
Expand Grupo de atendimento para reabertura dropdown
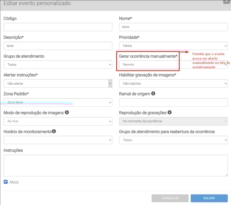tap(173, 140)
